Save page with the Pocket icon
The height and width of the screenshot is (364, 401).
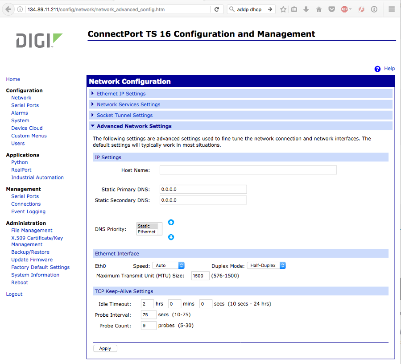[x=331, y=9]
